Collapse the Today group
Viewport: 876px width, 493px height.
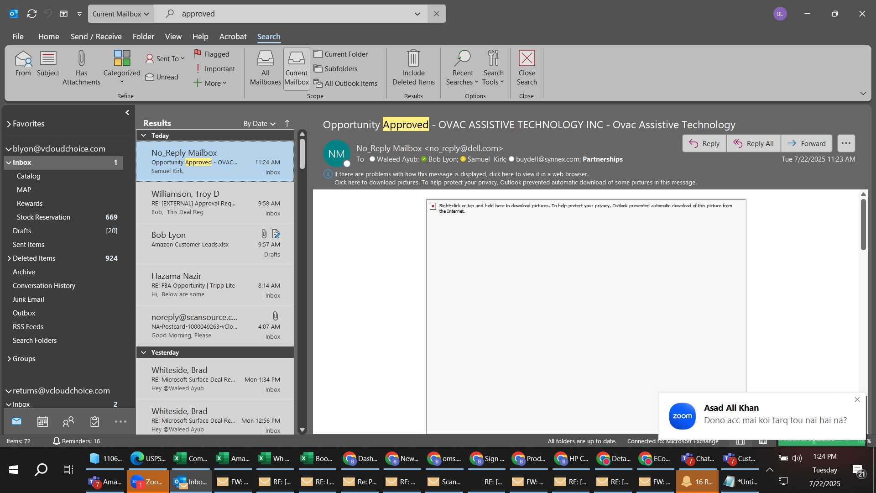[x=143, y=136]
